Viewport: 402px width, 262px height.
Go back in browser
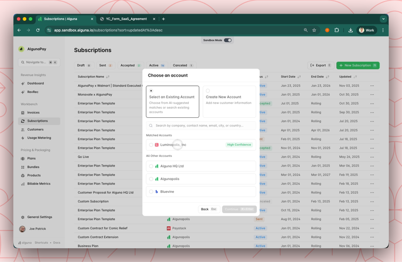(19, 30)
